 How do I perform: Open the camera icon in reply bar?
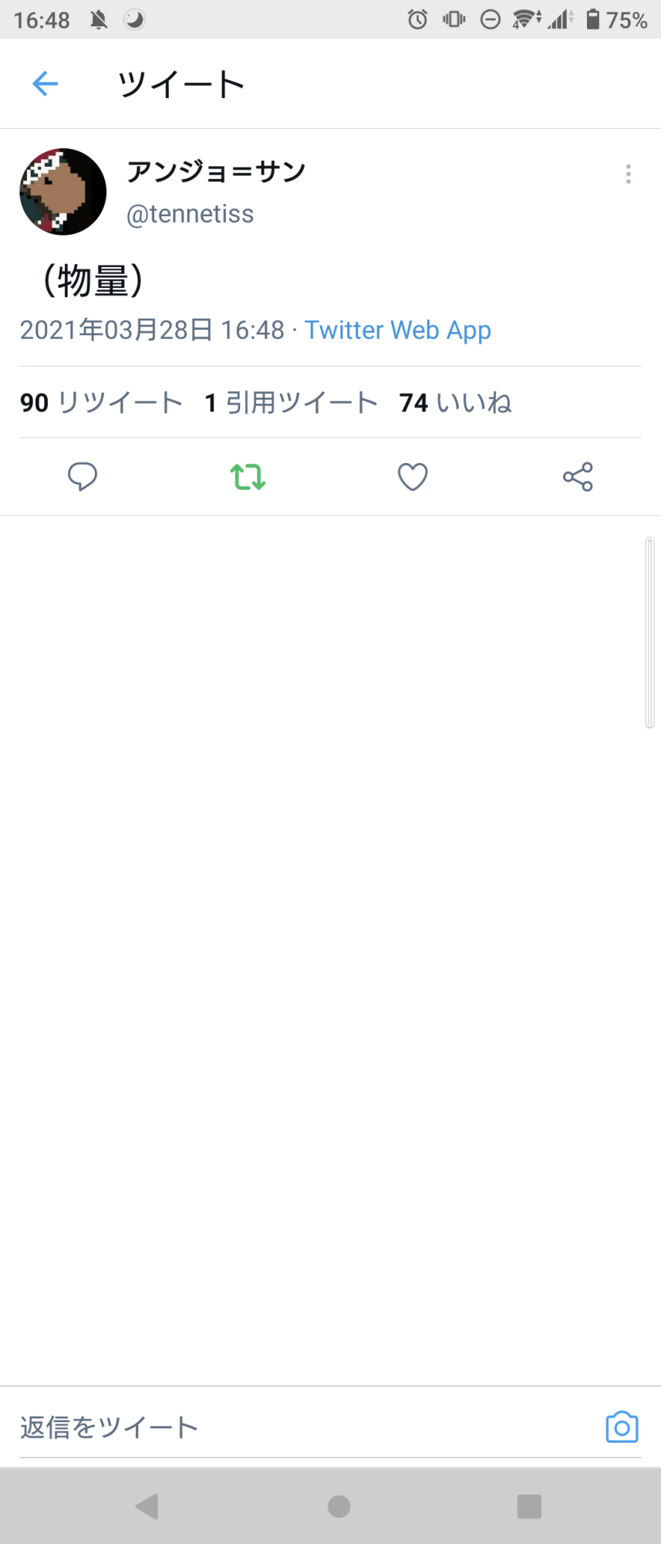point(622,1427)
